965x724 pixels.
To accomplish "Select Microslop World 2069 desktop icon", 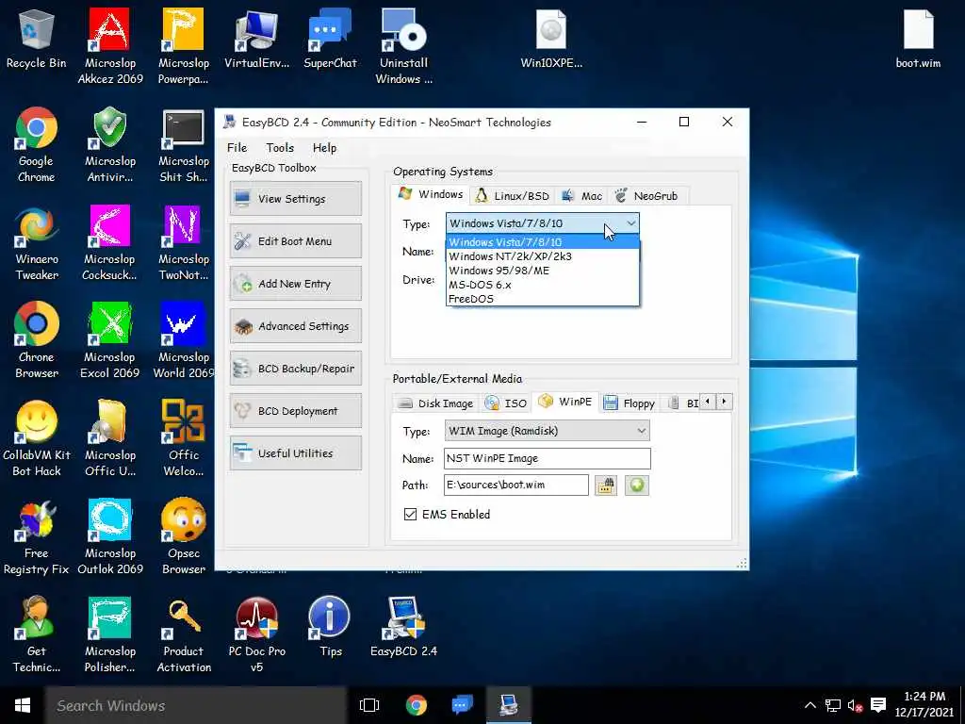I will click(x=184, y=339).
